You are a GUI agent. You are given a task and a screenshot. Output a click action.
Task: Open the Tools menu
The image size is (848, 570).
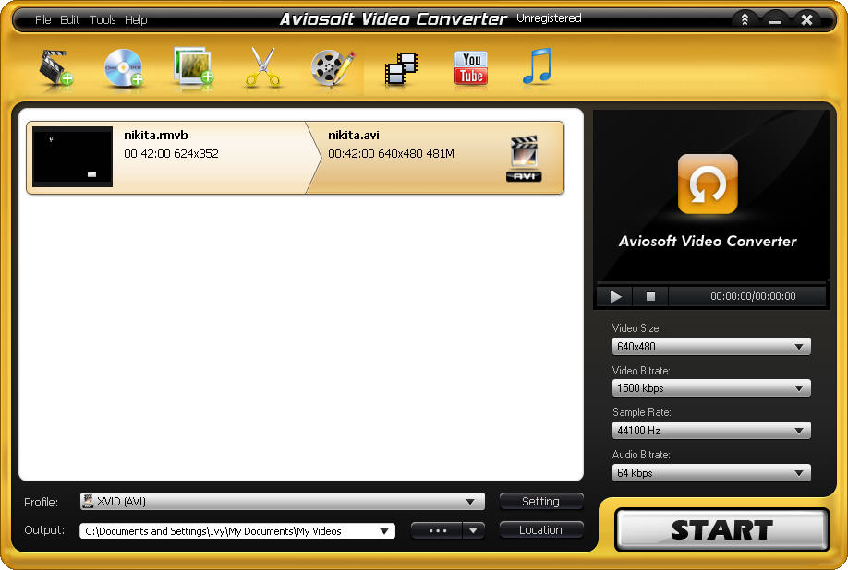click(103, 19)
